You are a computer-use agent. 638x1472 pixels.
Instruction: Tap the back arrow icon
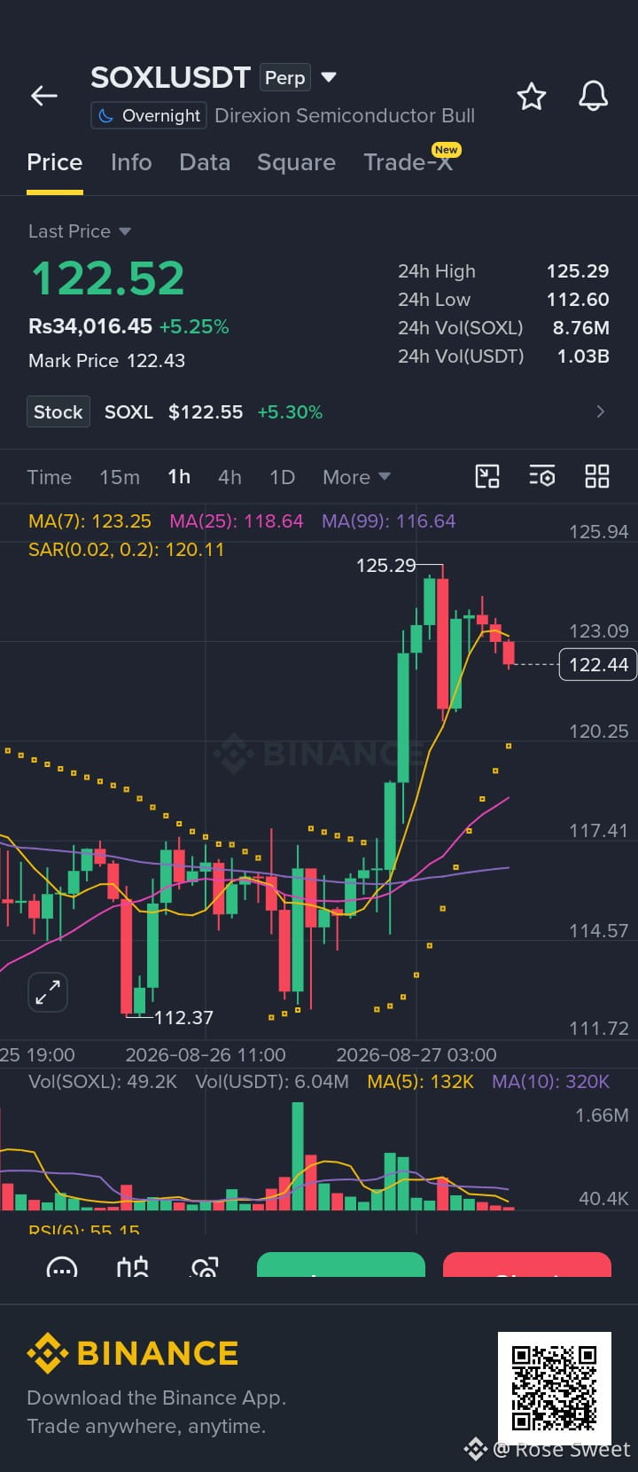[44, 96]
